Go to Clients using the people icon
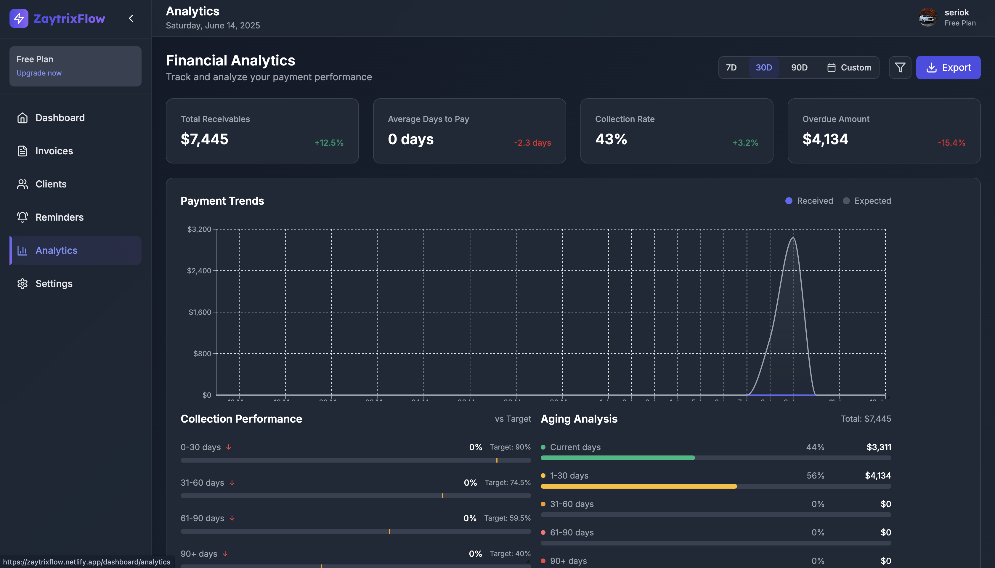This screenshot has height=568, width=995. (x=22, y=184)
